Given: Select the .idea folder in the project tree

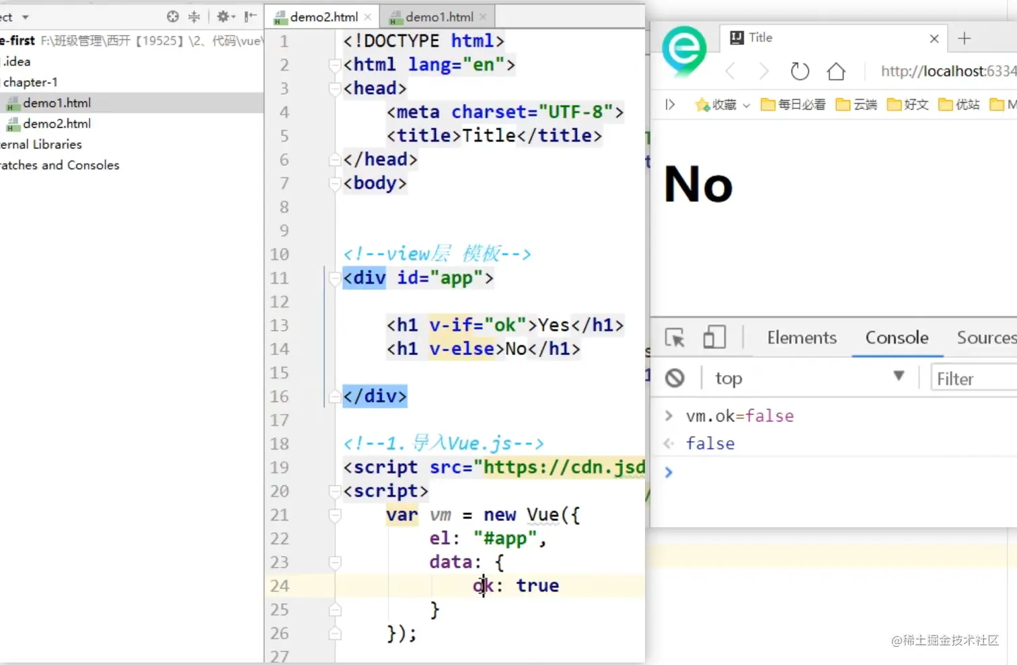Looking at the screenshot, I should tap(16, 61).
